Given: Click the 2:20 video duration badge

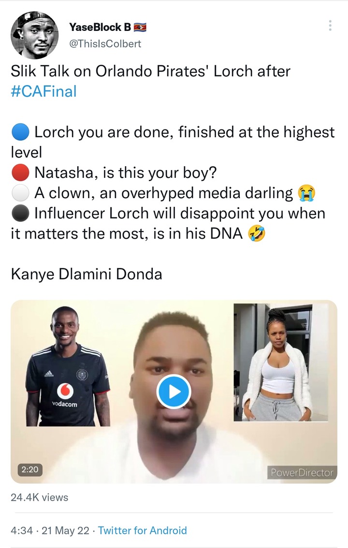Looking at the screenshot, I should pyautogui.click(x=30, y=469).
